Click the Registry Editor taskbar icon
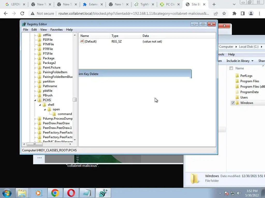The width and height of the screenshot is (265, 198). 103,193
